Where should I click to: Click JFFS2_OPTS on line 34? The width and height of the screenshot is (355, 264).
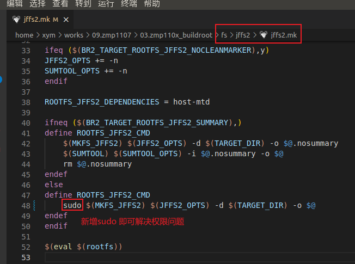pos(68,60)
